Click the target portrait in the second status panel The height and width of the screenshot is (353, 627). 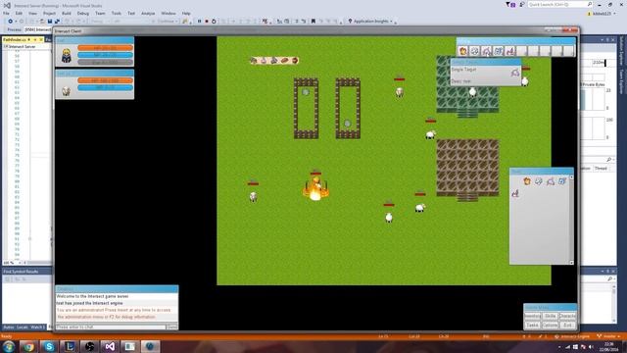(x=66, y=91)
